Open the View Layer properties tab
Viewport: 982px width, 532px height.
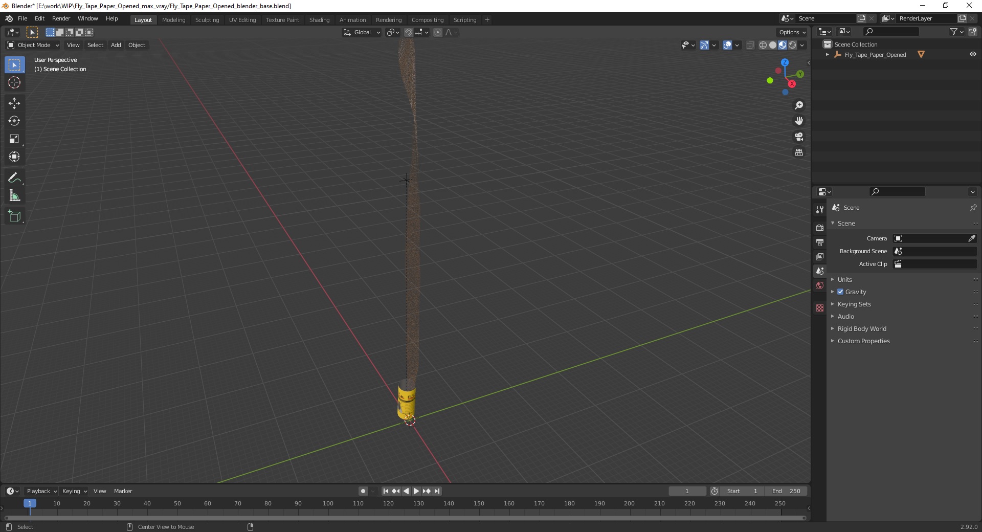(x=820, y=256)
